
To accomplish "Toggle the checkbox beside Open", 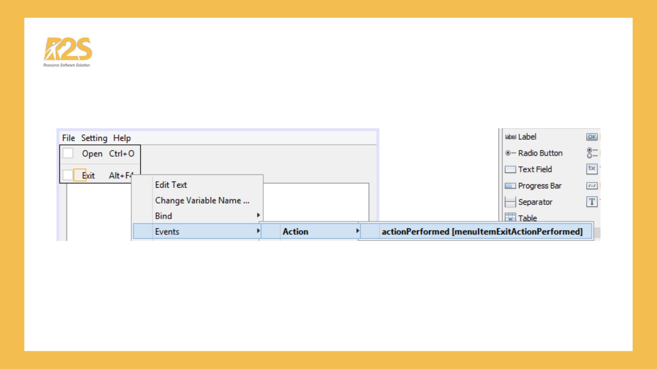I will coord(68,153).
